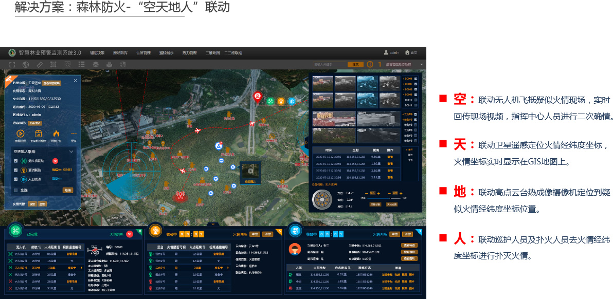Click the fullscreen extent toolbar icon
This screenshot has width=613, height=299.
(x=12, y=64)
